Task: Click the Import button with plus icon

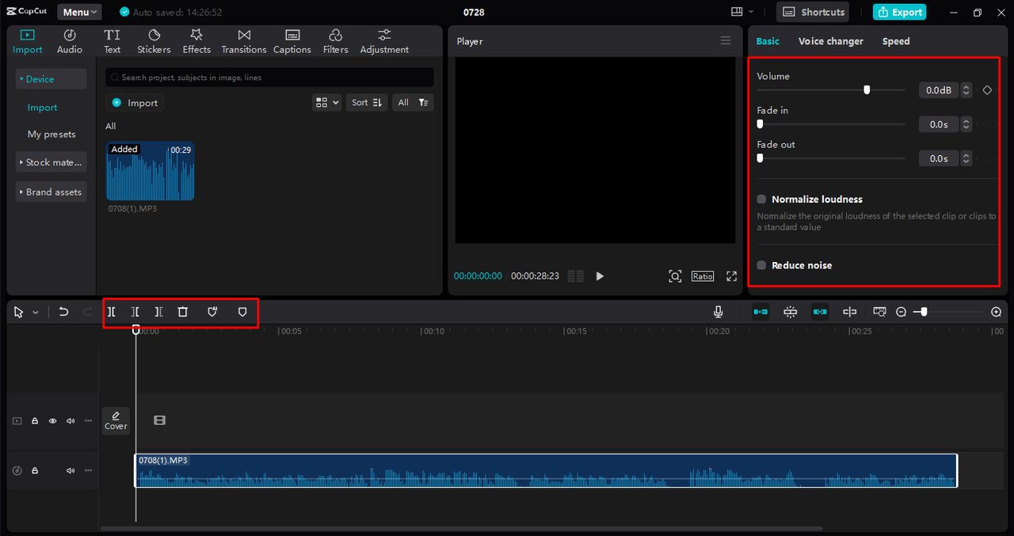Action: tap(135, 103)
